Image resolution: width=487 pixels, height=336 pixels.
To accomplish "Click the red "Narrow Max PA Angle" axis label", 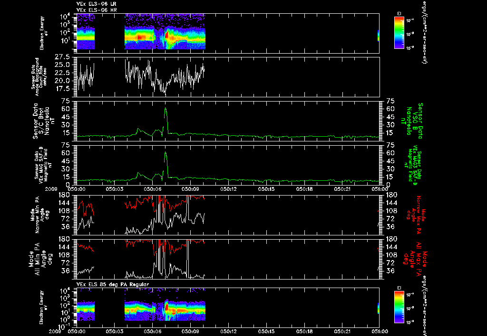I will (x=416, y=214).
